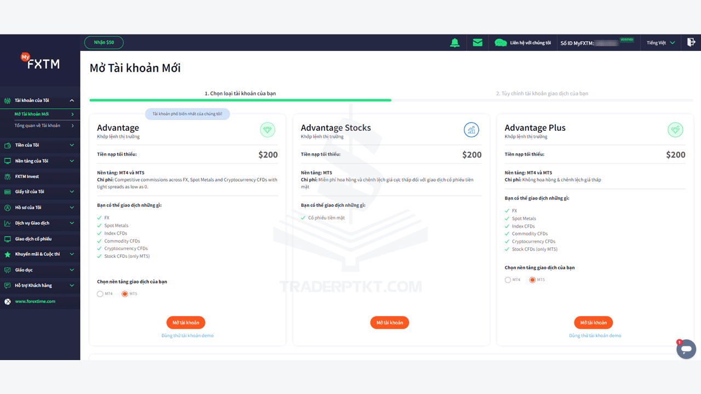Click the Advantage Plus diamond icon
701x394 pixels.
pos(675,130)
